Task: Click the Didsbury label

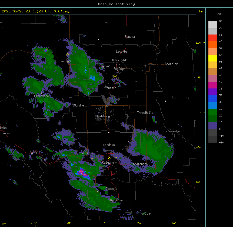Action: pos(104,116)
